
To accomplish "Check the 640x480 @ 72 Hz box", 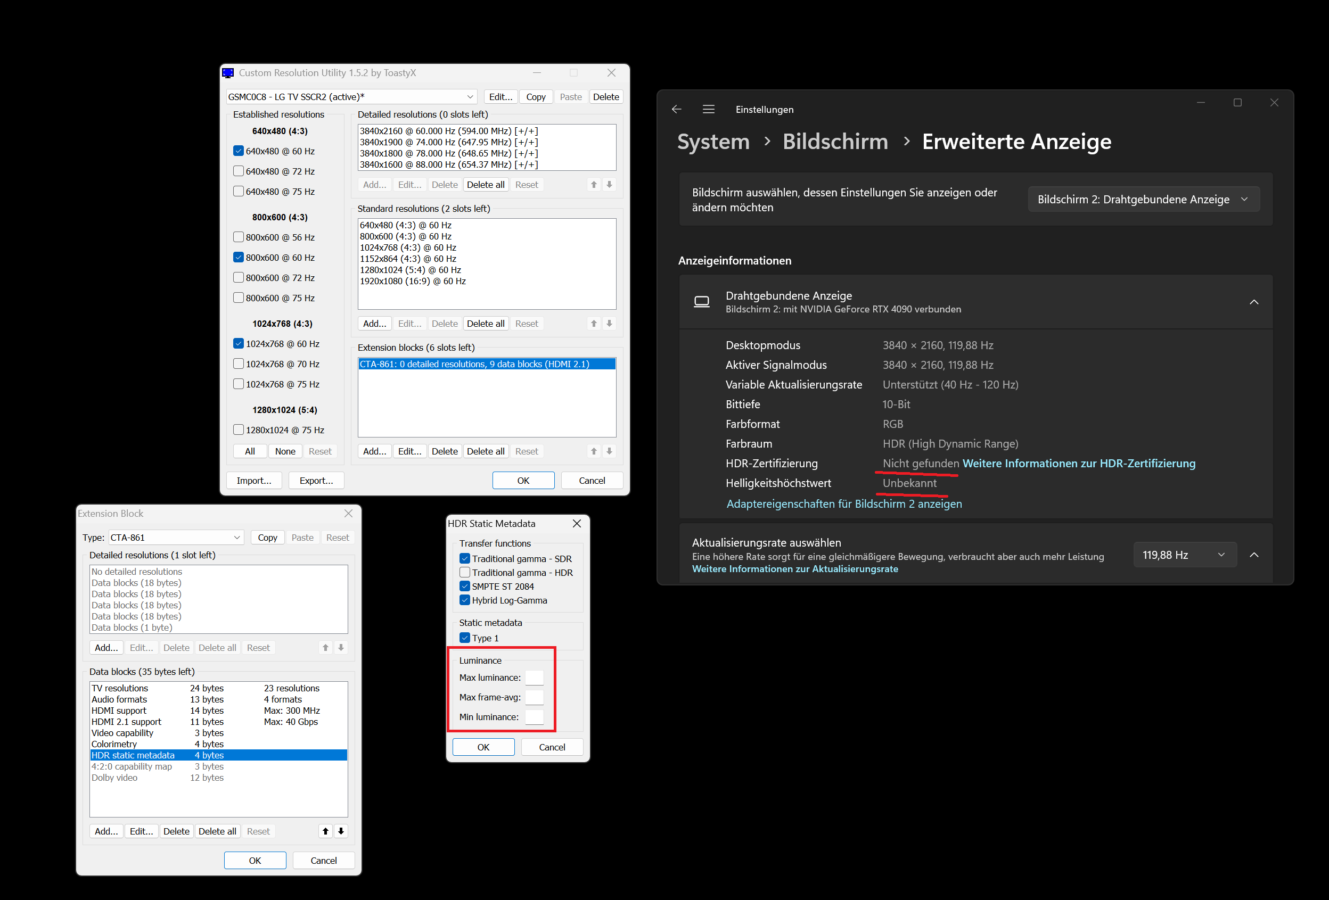I will (239, 171).
